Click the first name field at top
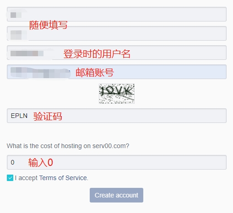This screenshot has width=233, height=213. coord(117,14)
